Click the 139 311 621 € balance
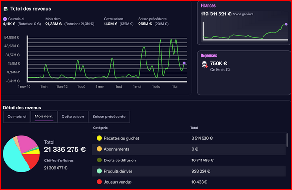 [216, 14]
